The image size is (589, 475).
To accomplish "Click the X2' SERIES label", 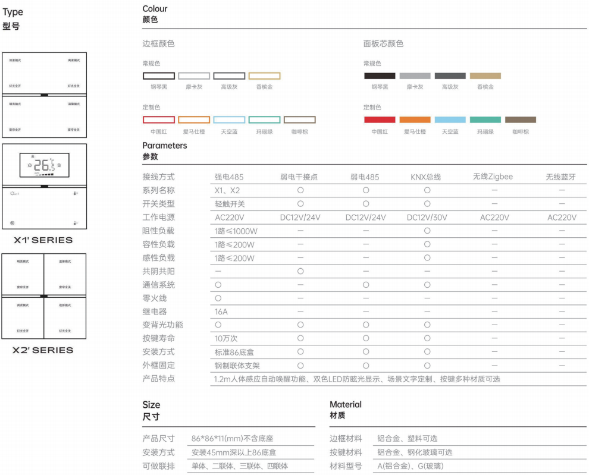I will (43, 350).
